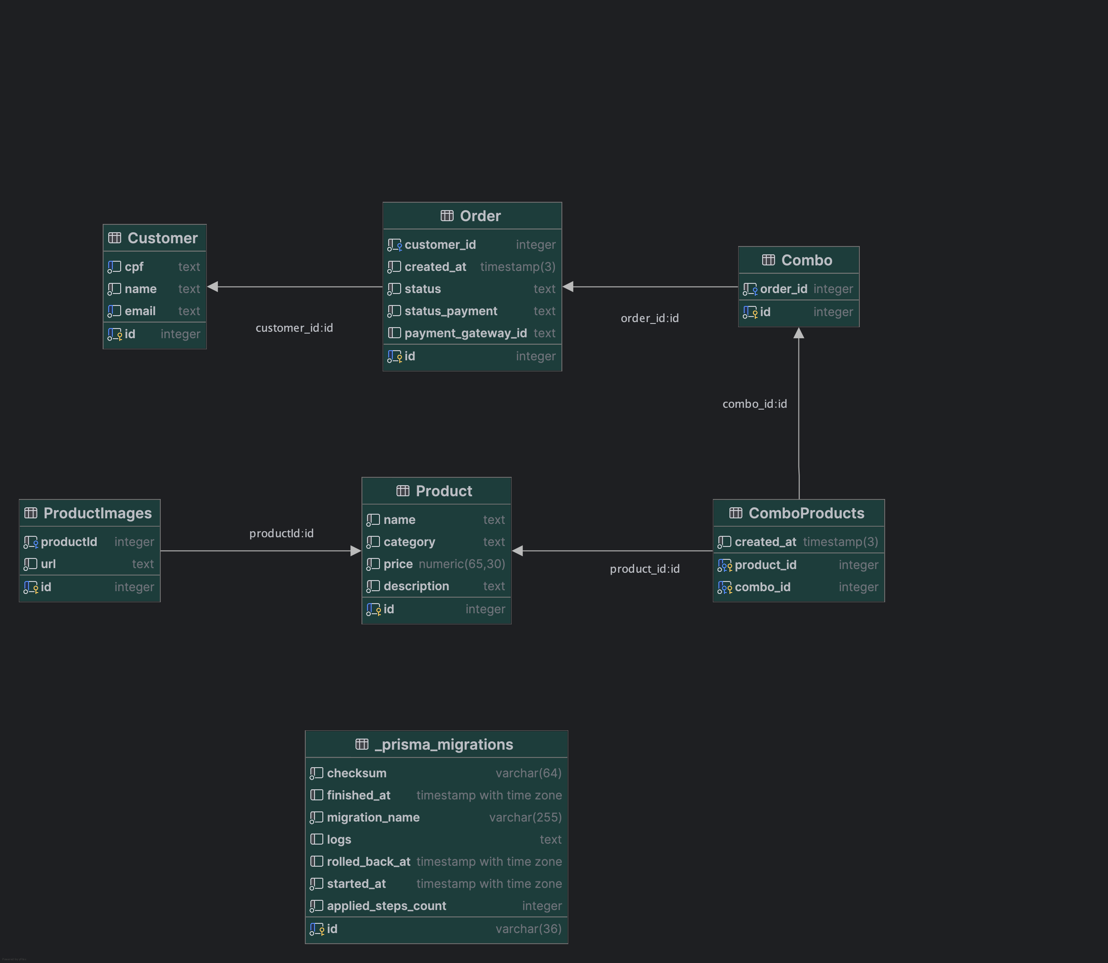Click the productId:id relationship label
This screenshot has height=963, width=1108.
coord(281,533)
